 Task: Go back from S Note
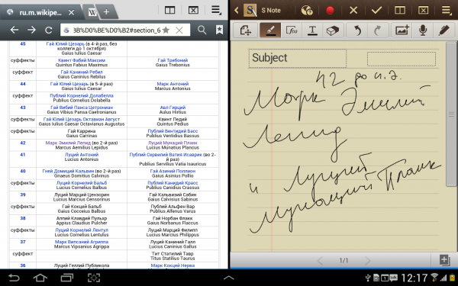point(237,11)
